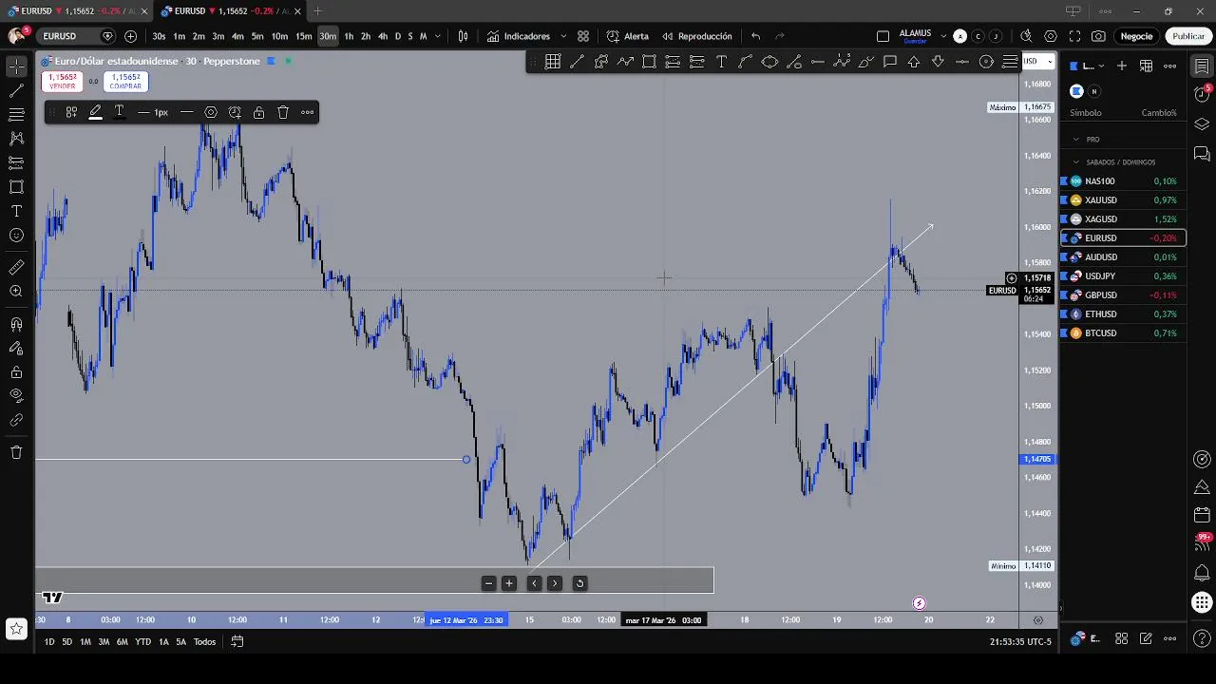Viewport: 1216px width, 684px height.
Task: Expand the Indicadores favorites dropdown arrow
Action: pos(562,36)
